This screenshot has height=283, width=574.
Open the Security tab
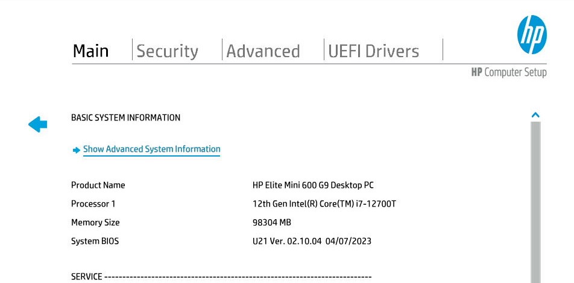167,51
